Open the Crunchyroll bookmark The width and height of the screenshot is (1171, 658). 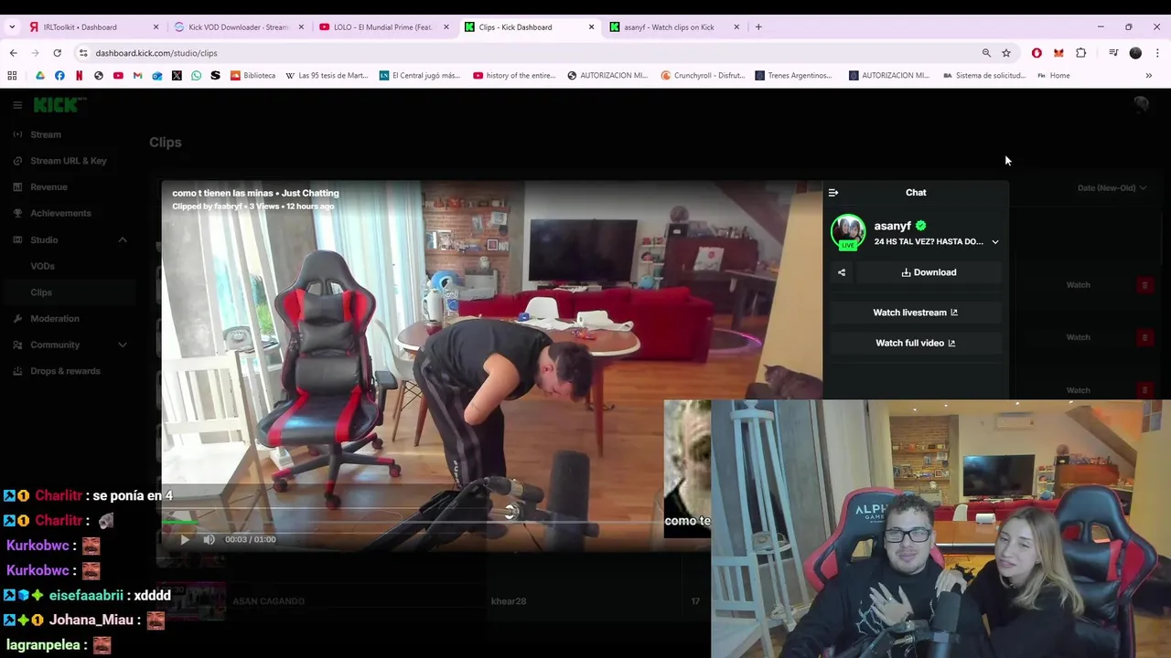[x=703, y=76]
